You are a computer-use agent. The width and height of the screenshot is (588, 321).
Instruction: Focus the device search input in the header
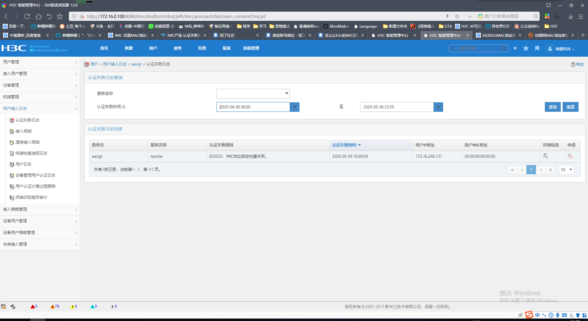479,48
